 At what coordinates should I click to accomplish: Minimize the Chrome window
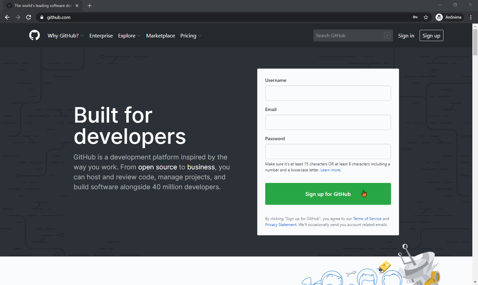[440, 5]
